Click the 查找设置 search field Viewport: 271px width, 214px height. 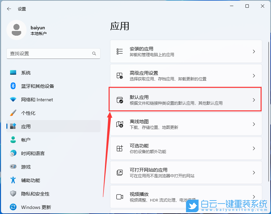[x=53, y=53]
